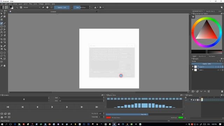Toggle the layer lock in Timeline header
The height and width of the screenshot is (126, 224).
coord(194,100)
